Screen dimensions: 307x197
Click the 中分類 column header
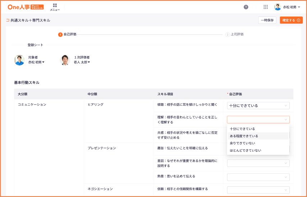pos(92,94)
